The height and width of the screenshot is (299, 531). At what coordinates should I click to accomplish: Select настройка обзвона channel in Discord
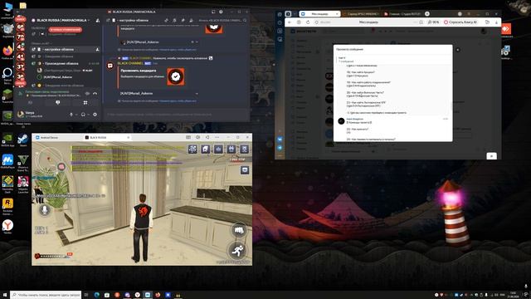pyautogui.click(x=66, y=50)
